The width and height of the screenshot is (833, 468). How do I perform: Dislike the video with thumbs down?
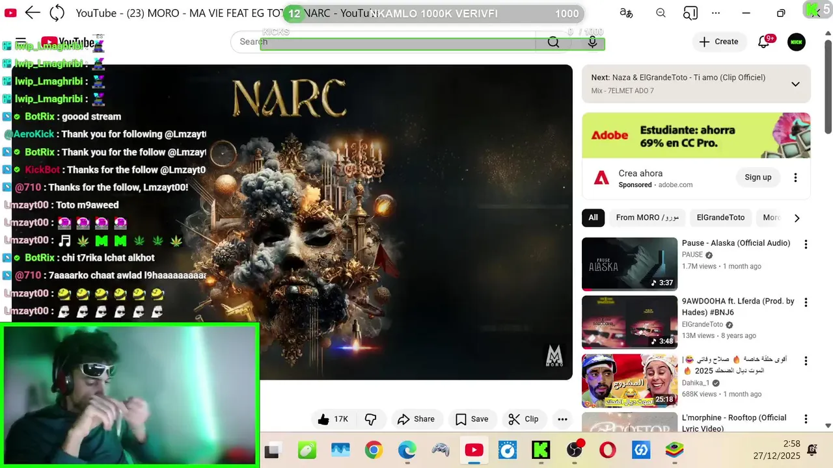point(370,419)
